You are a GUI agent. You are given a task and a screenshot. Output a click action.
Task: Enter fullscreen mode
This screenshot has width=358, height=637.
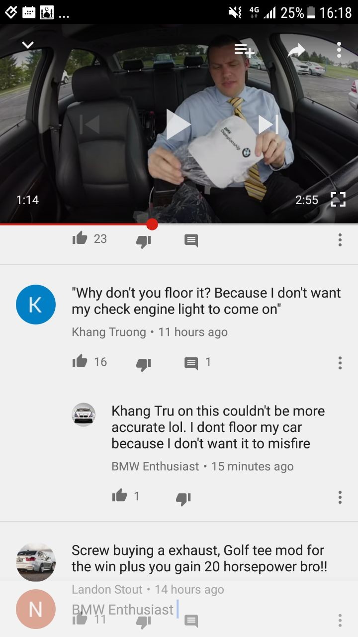coord(338,200)
